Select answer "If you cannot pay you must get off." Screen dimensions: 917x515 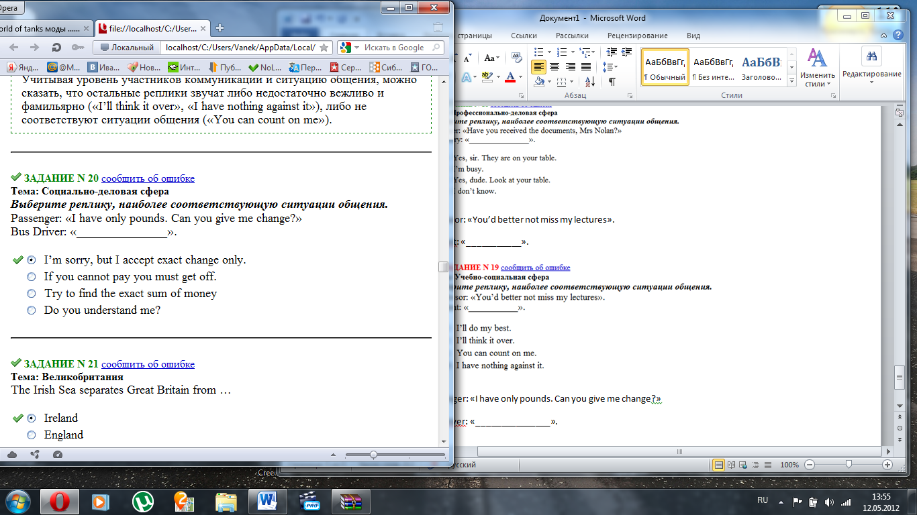(x=31, y=276)
